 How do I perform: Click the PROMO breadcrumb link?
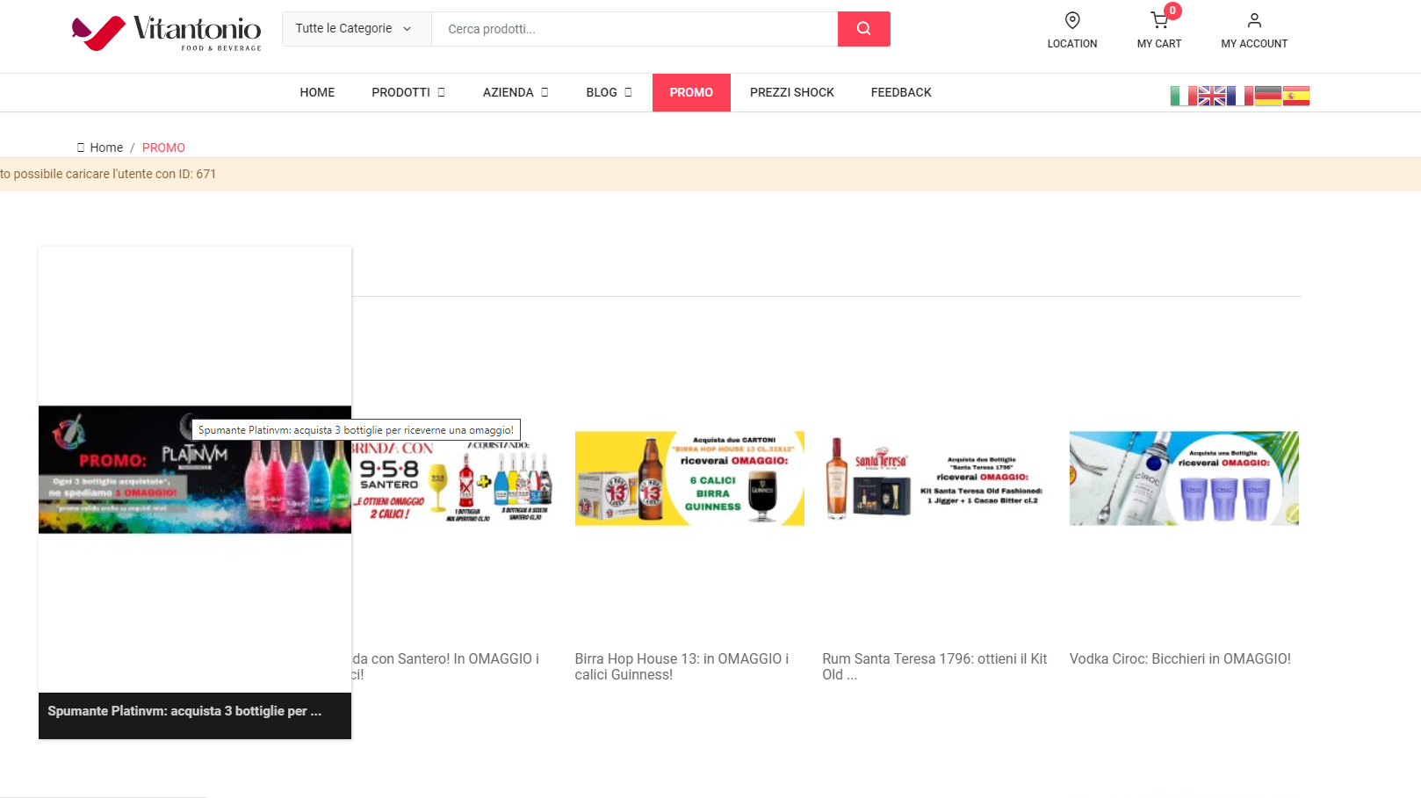click(163, 147)
